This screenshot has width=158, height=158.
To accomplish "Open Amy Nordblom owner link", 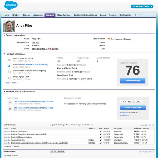I will pyautogui.click(x=117, y=39).
